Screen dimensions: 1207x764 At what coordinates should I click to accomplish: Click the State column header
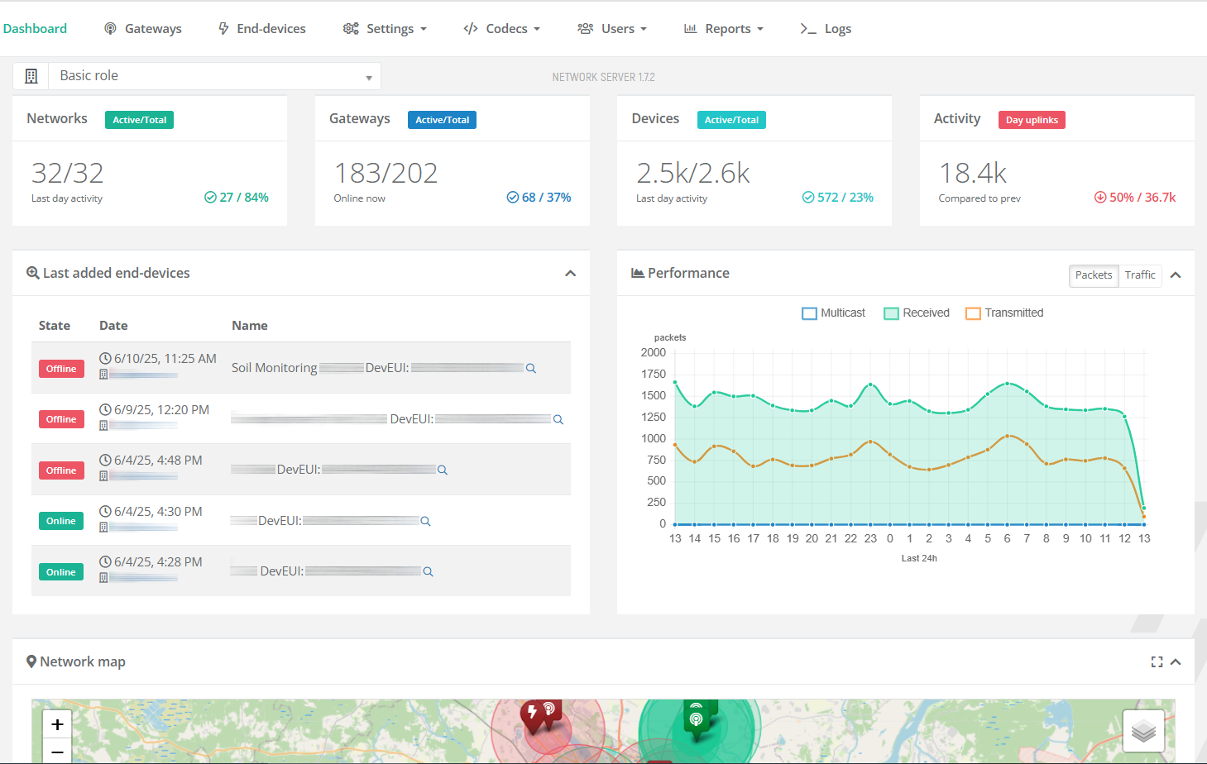[x=55, y=326]
